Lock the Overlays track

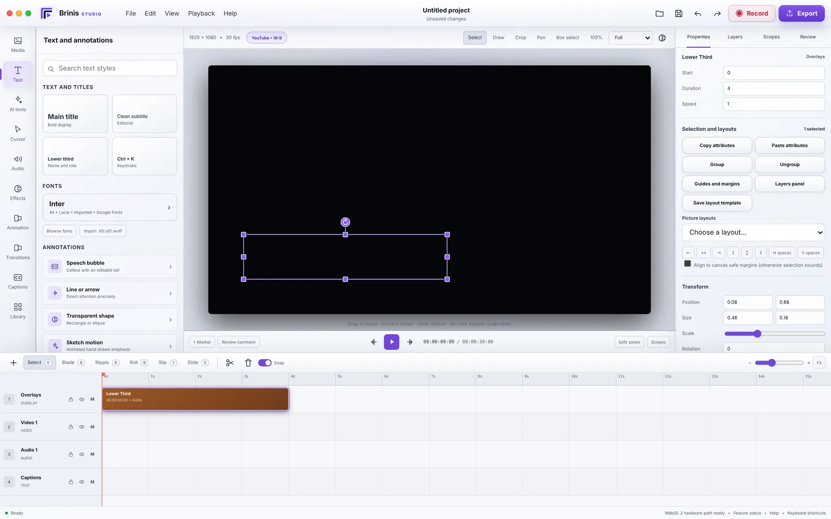(71, 399)
